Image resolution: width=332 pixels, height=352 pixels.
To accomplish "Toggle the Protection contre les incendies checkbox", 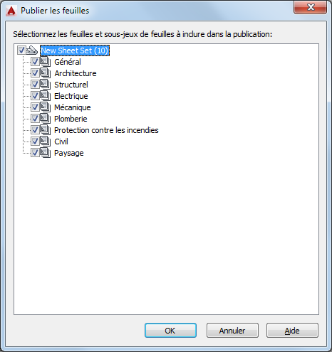I will [x=35, y=130].
